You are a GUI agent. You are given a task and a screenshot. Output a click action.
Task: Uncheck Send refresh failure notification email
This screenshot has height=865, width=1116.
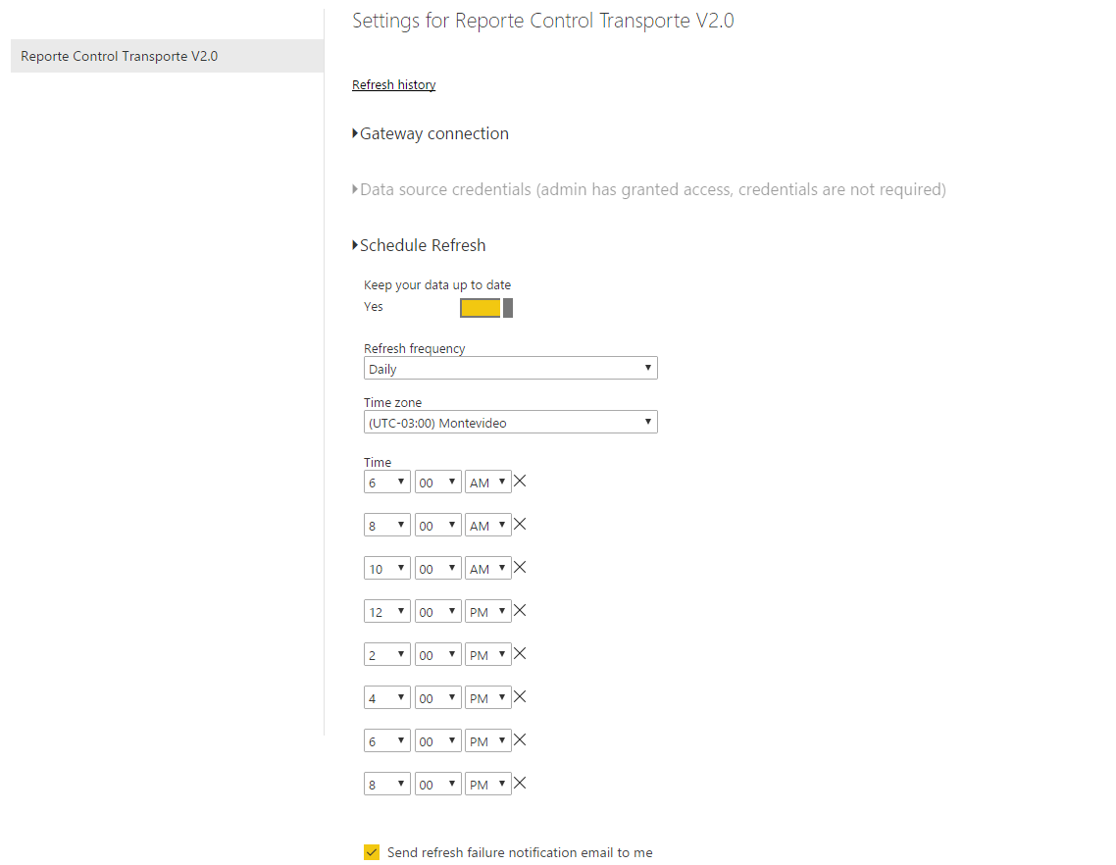point(372,852)
